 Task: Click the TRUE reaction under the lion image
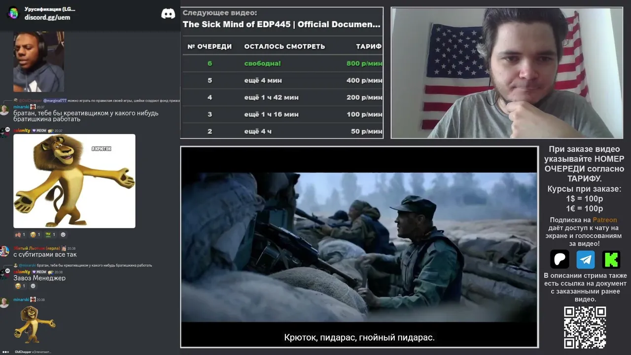click(50, 235)
